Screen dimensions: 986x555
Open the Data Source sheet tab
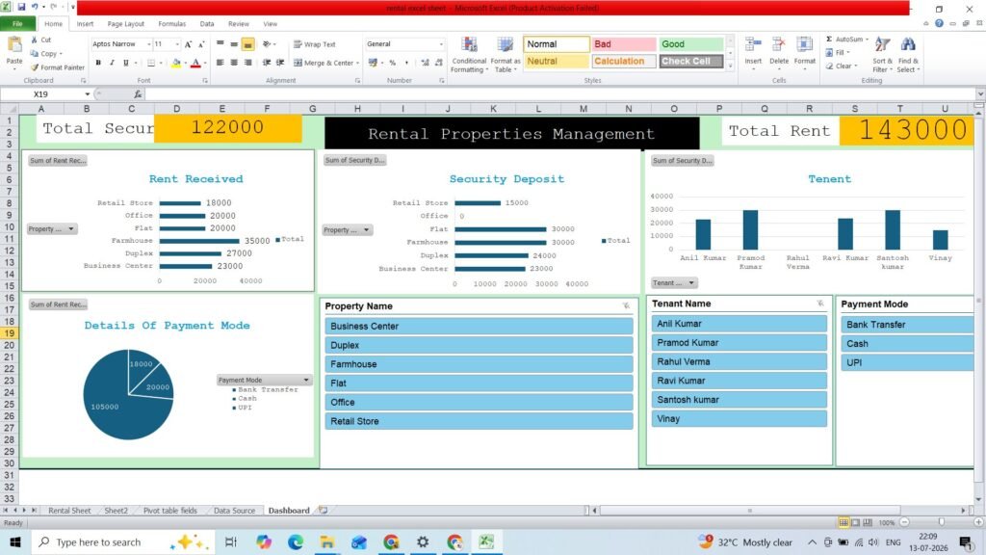click(234, 511)
